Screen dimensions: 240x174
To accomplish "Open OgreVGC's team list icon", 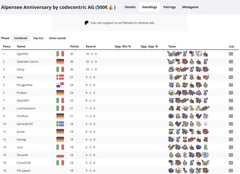I will tap(231, 54).
